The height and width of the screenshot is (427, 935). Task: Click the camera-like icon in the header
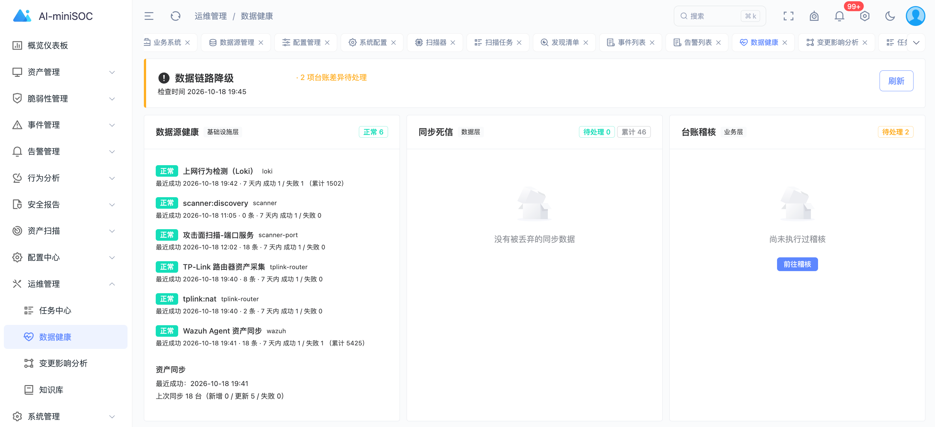pyautogui.click(x=814, y=16)
